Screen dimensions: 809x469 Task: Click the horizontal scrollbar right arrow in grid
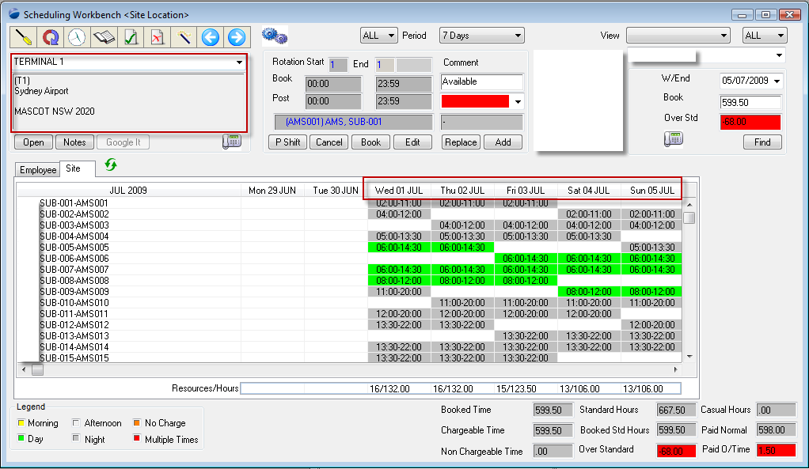[676, 369]
